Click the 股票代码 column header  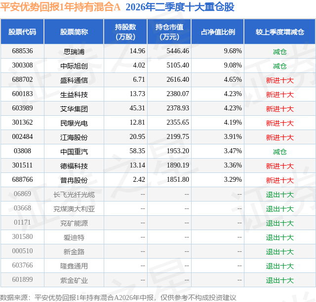pos(22,32)
